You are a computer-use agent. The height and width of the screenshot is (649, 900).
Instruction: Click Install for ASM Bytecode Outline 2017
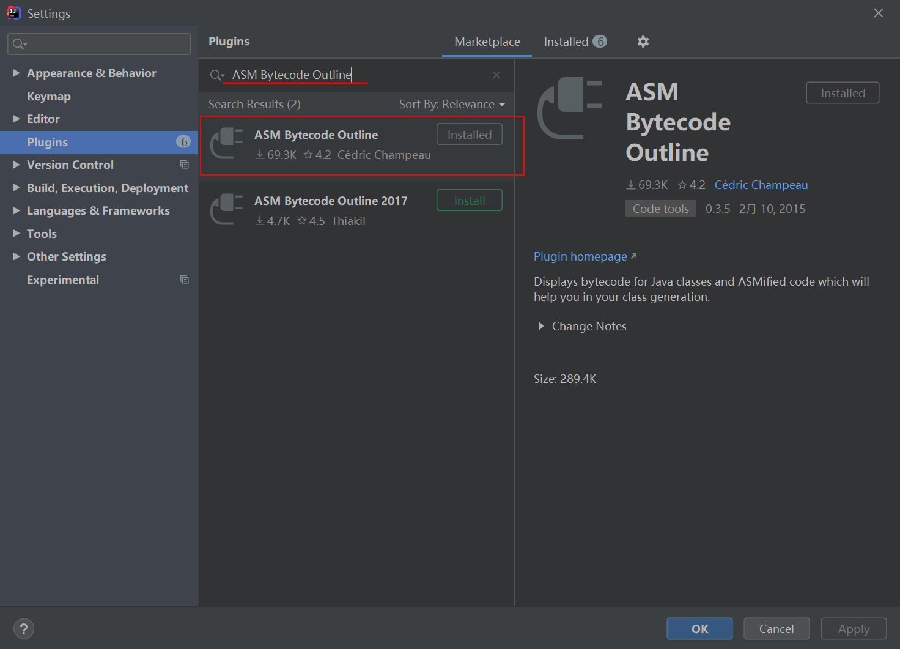470,201
